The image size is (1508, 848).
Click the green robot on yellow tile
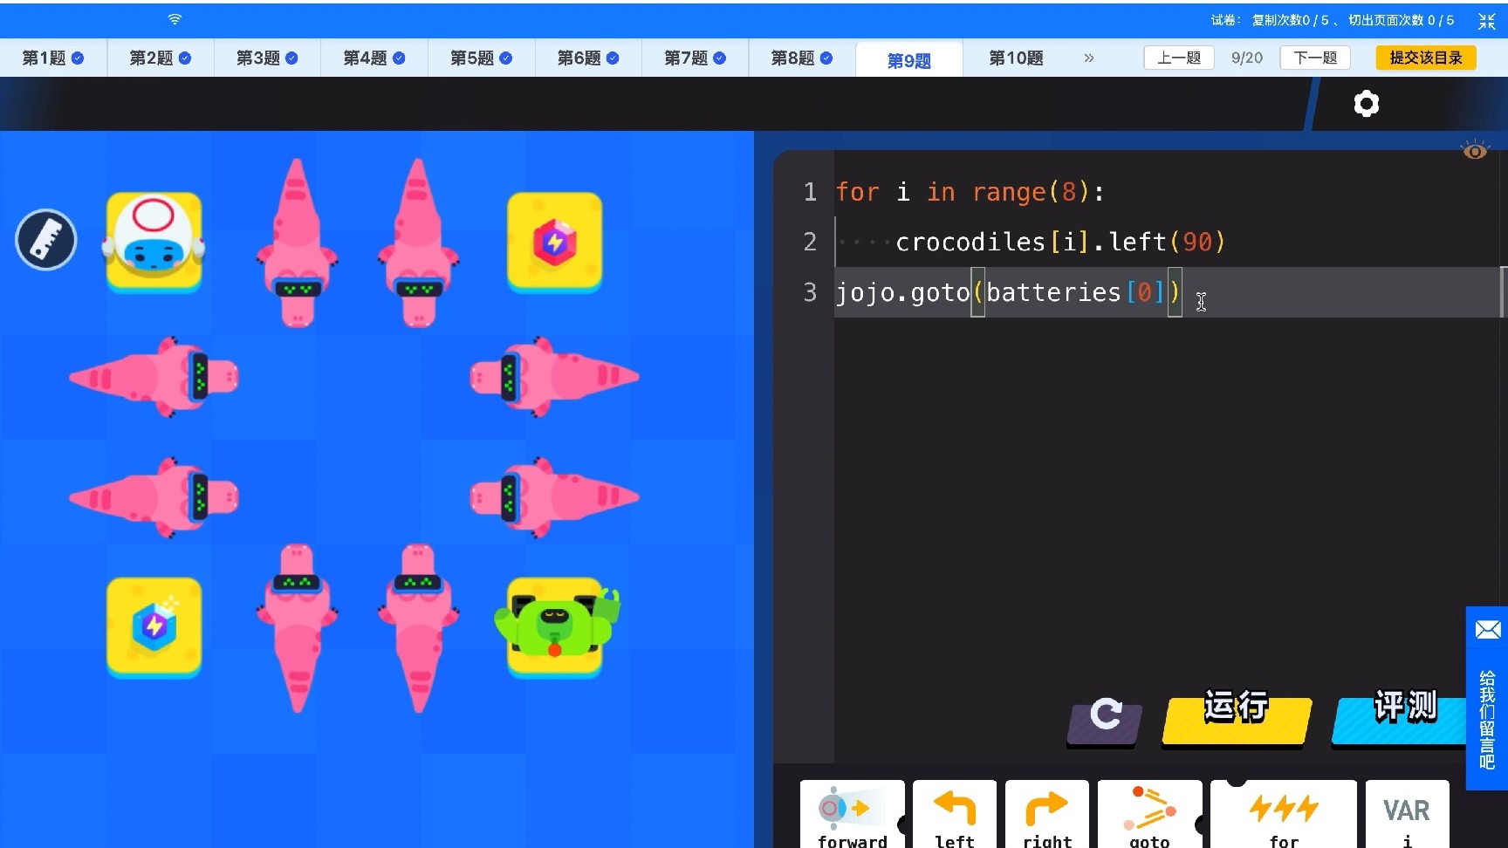tap(556, 626)
